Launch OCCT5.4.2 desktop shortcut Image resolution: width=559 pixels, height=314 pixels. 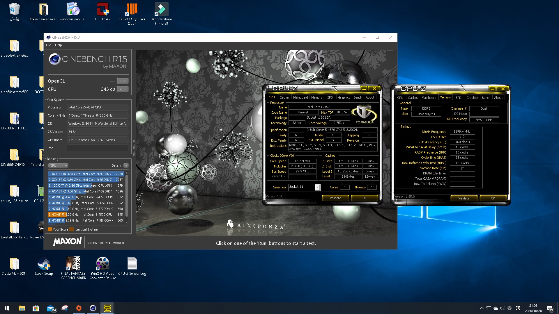pos(102,12)
